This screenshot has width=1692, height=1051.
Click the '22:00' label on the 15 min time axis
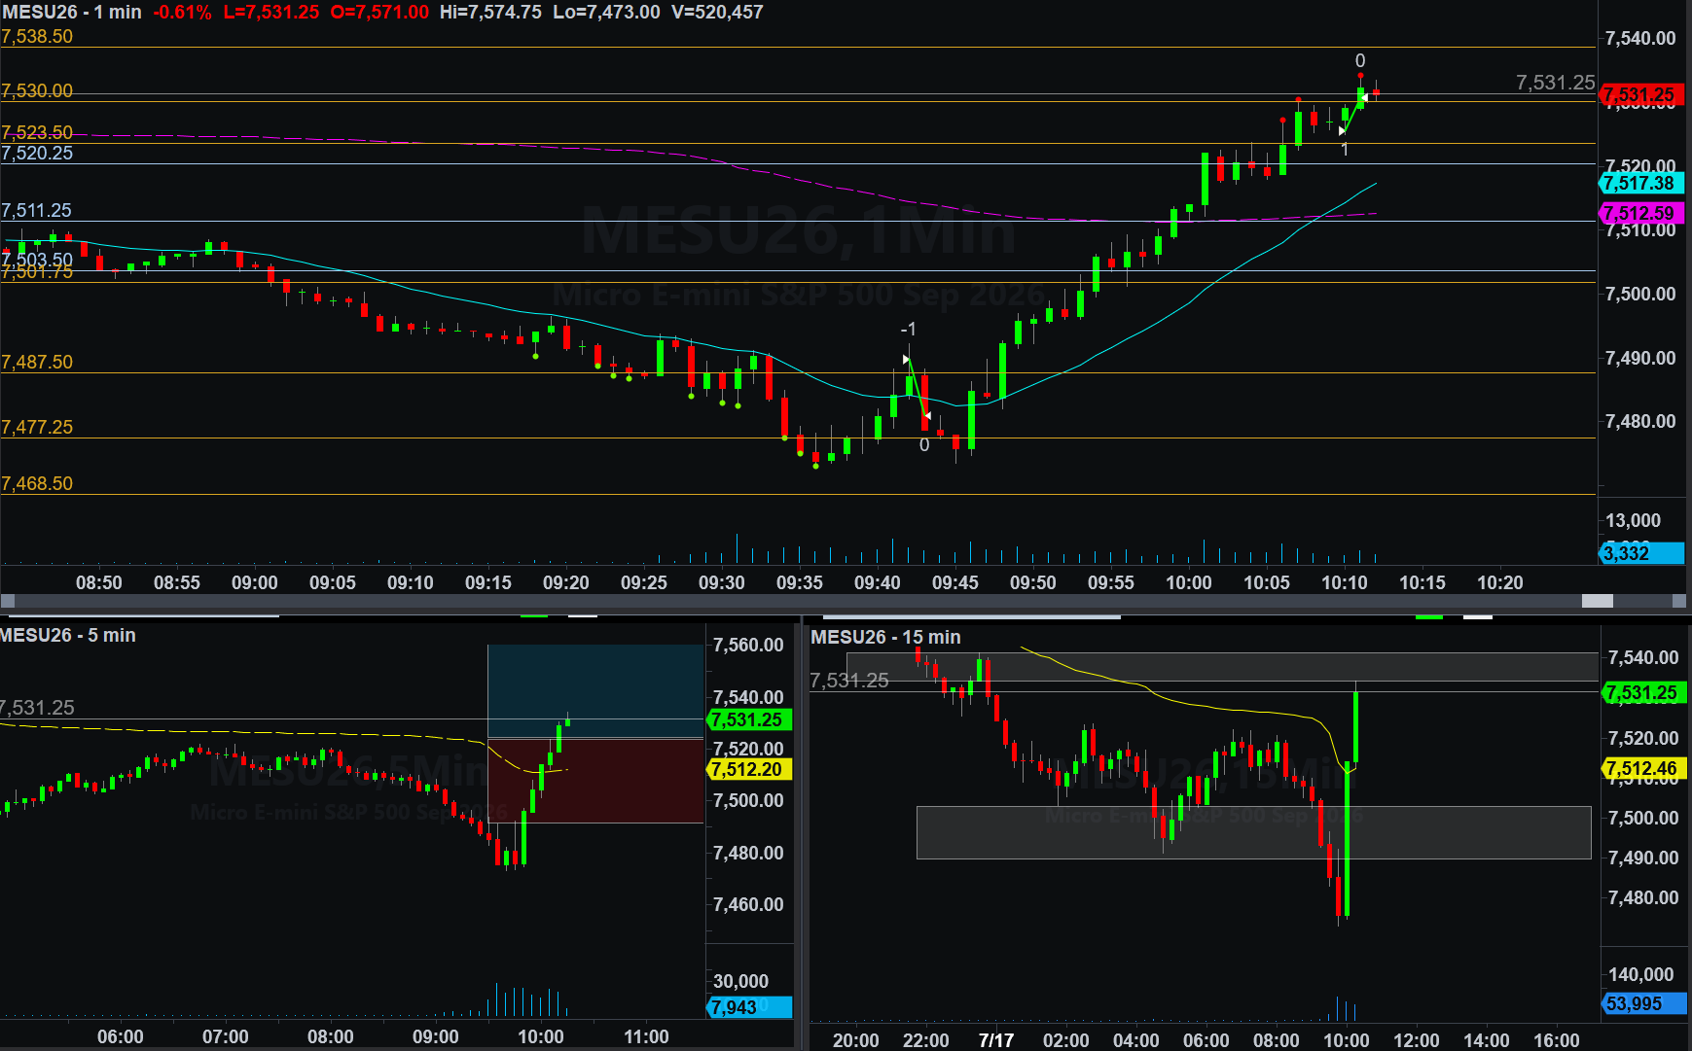[x=926, y=1040]
